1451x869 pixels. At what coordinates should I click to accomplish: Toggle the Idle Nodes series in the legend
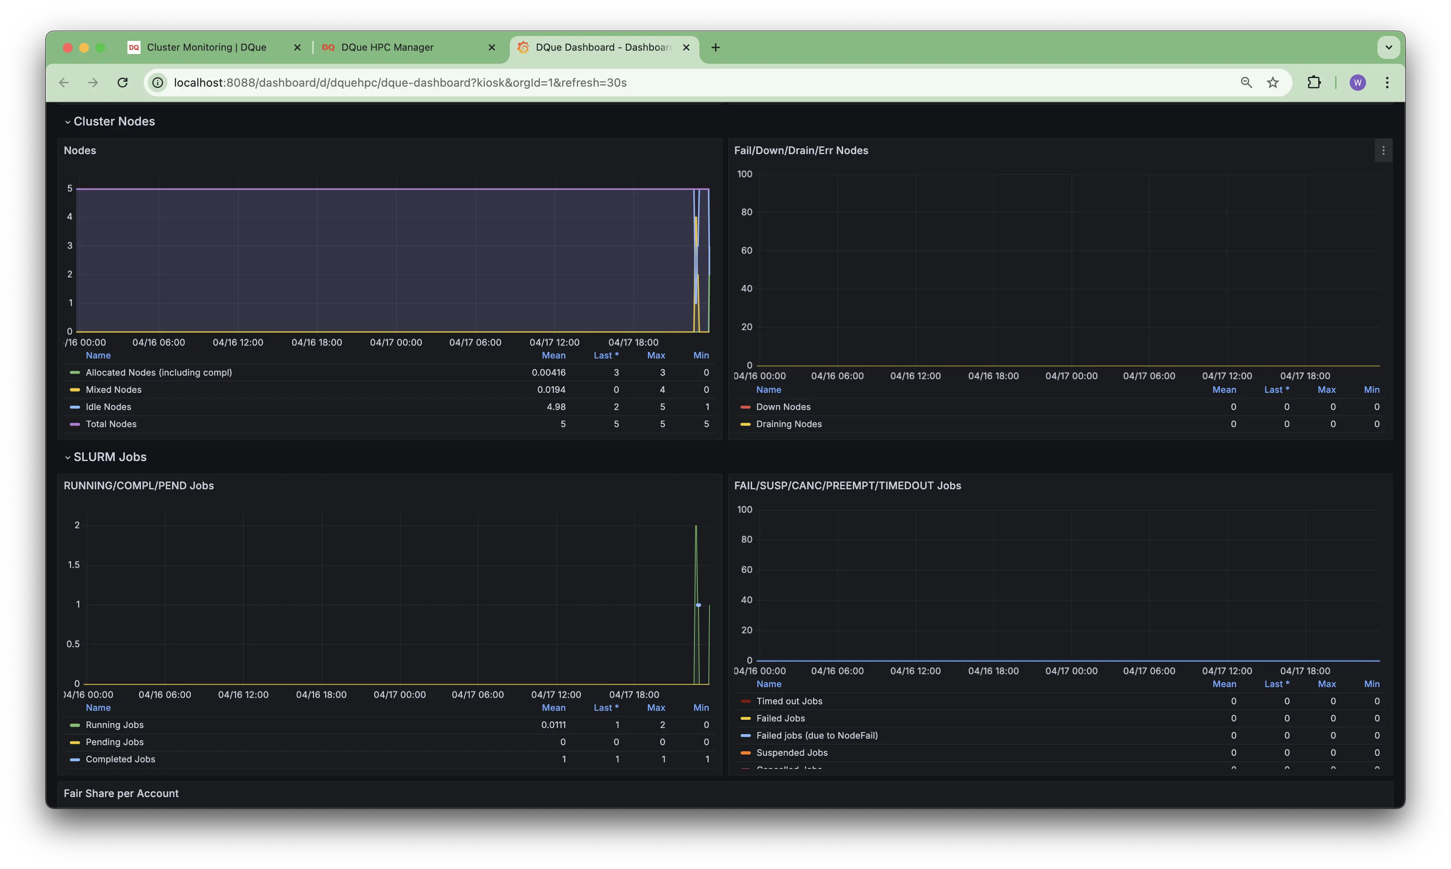(108, 407)
